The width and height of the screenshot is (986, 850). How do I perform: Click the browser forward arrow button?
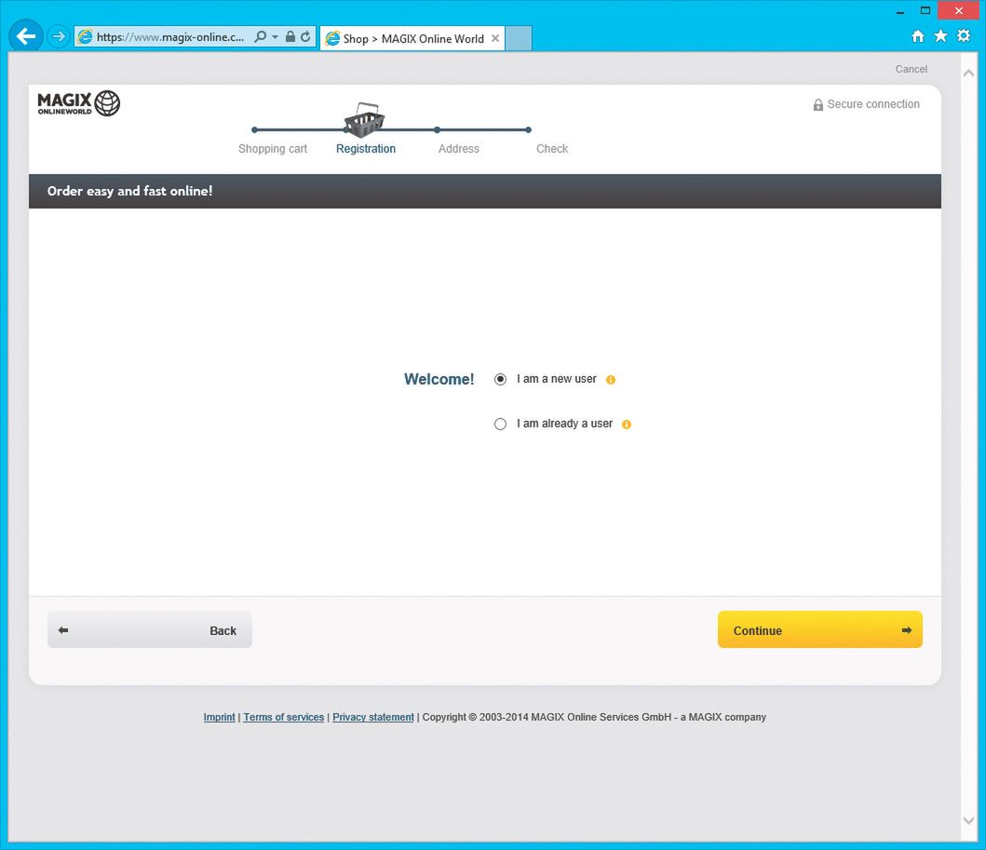click(59, 36)
